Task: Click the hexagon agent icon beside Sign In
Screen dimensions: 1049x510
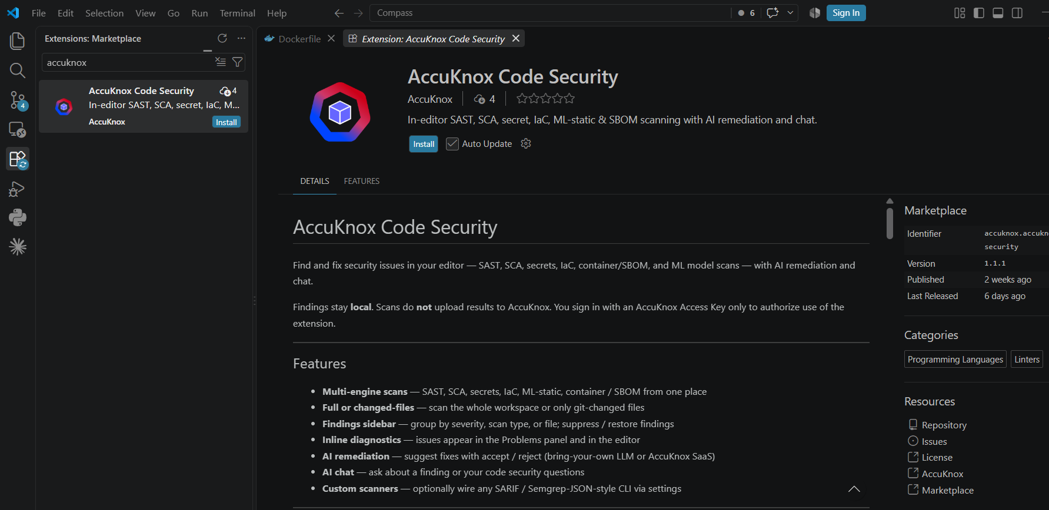Action: 815,13
